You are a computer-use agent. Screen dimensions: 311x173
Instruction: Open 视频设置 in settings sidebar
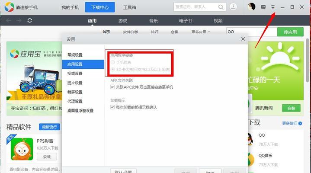click(x=83, y=74)
